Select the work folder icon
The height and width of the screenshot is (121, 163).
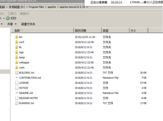point(16,67)
